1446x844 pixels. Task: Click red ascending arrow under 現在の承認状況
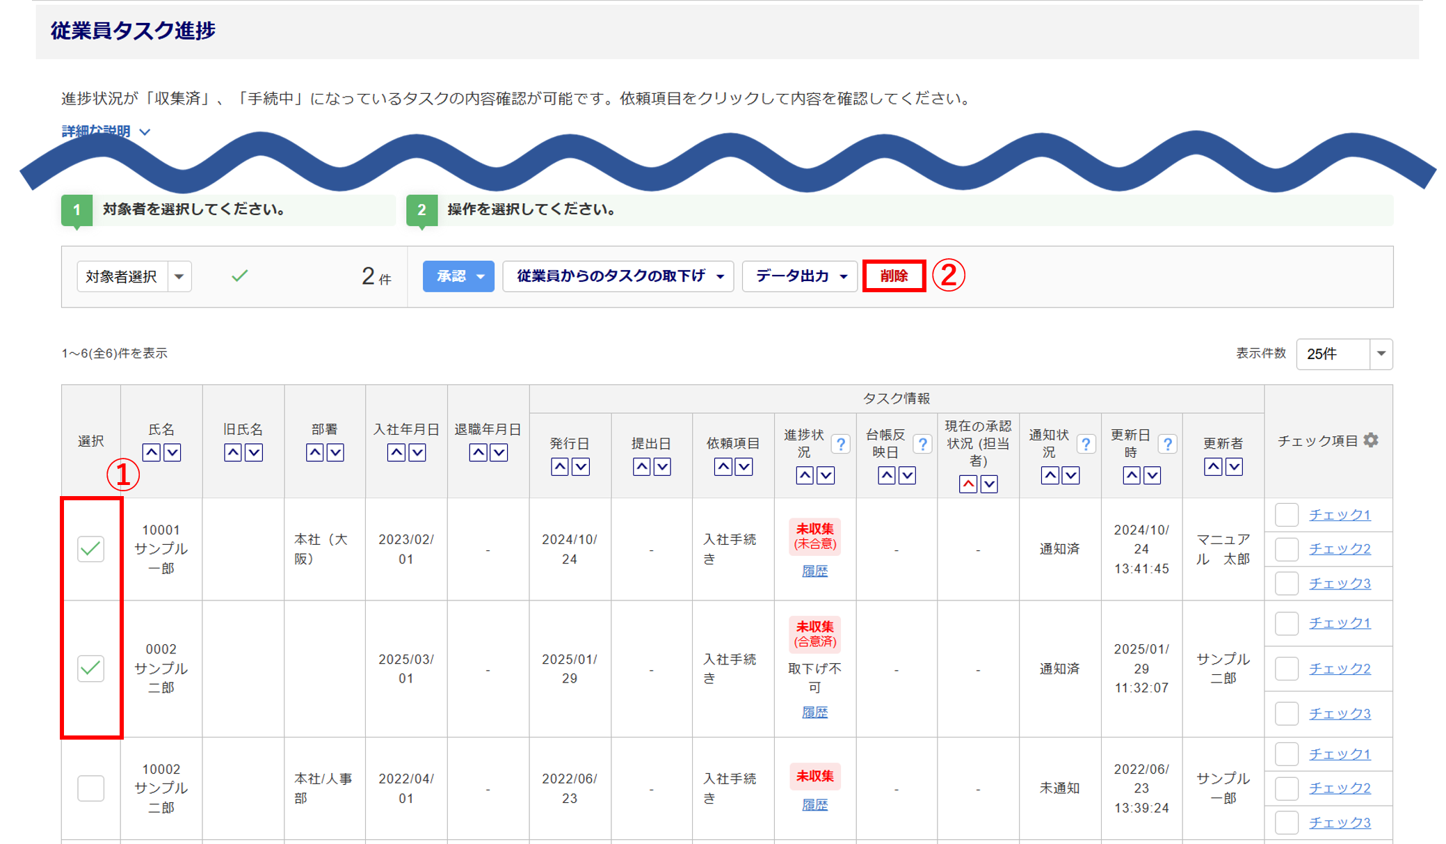pyautogui.click(x=968, y=484)
